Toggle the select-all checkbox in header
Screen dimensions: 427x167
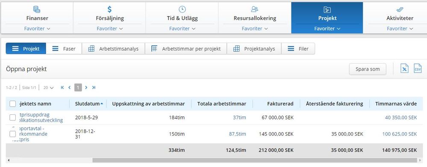(x=12, y=104)
